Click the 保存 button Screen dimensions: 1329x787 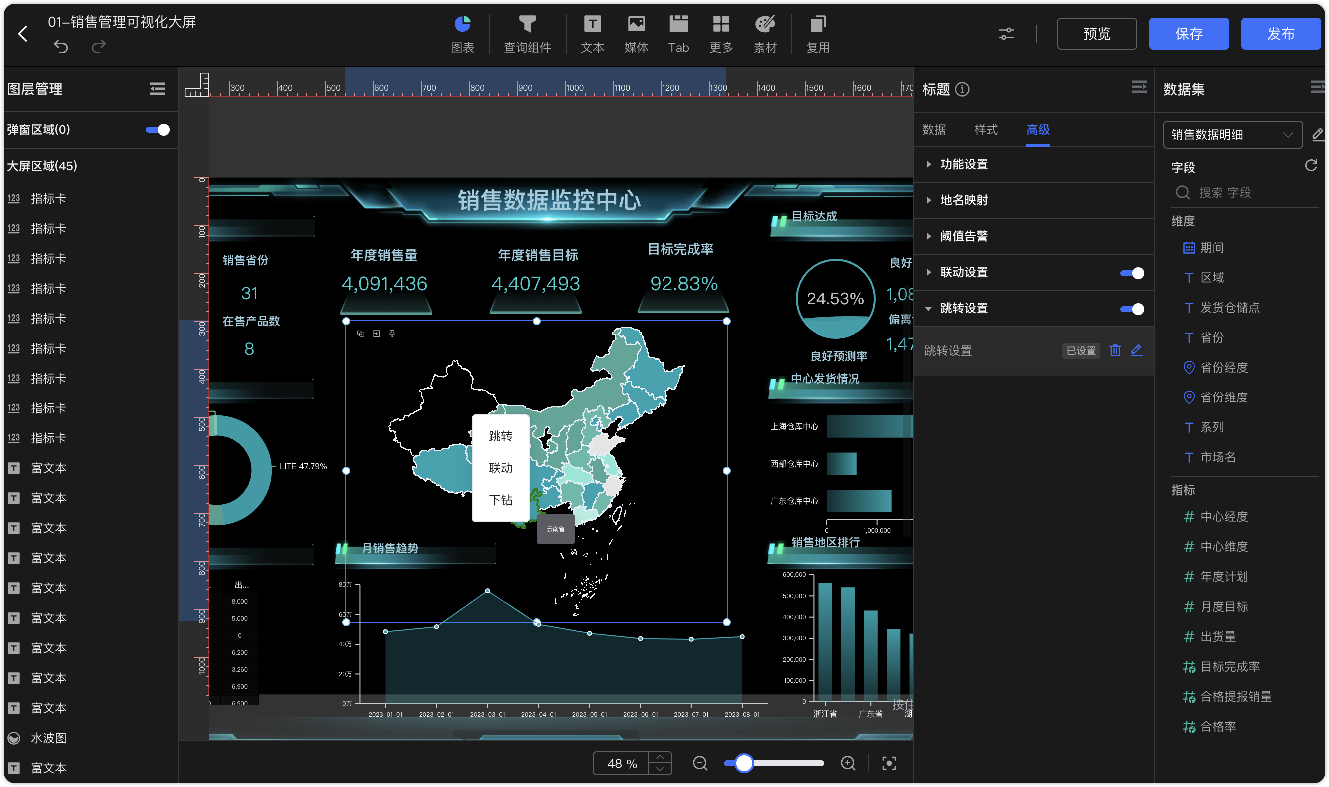pyautogui.click(x=1189, y=34)
